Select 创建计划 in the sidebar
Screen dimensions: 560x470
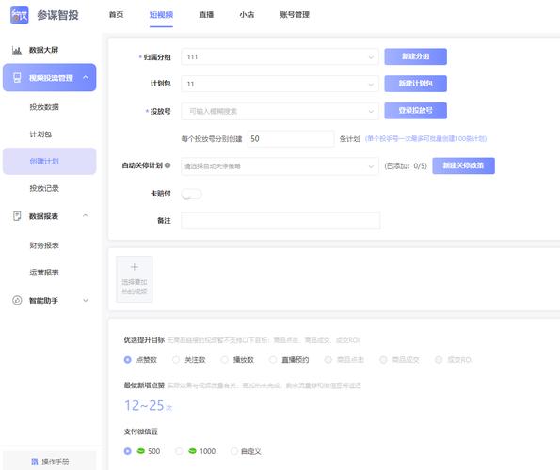pos(50,161)
